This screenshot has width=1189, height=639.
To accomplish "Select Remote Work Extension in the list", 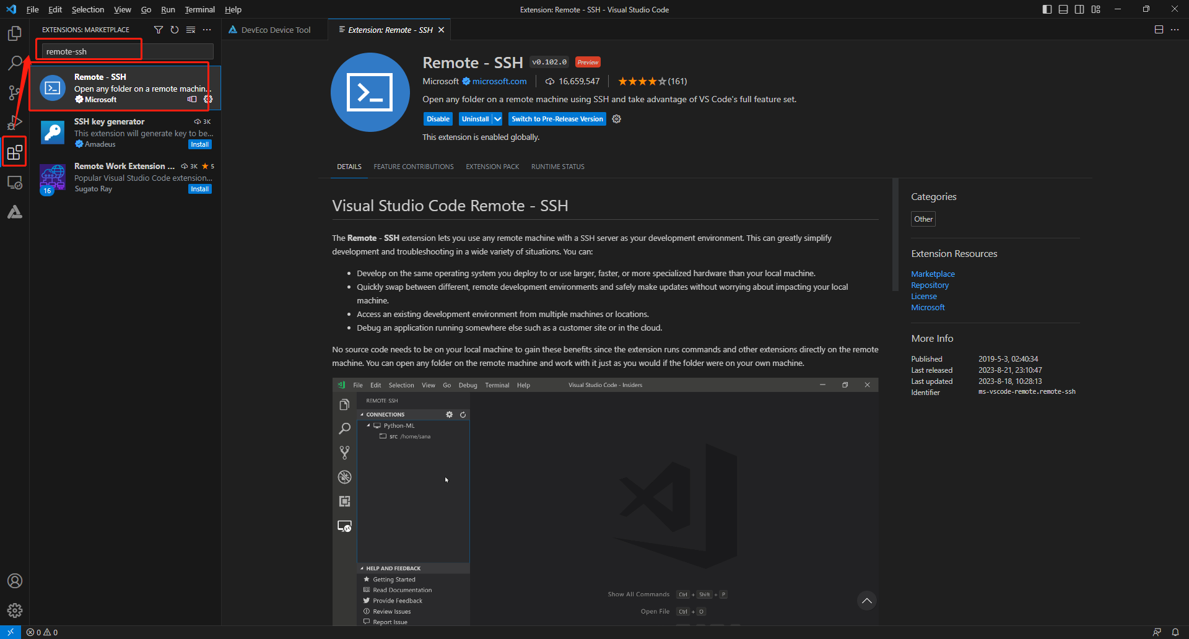I will coord(126,177).
